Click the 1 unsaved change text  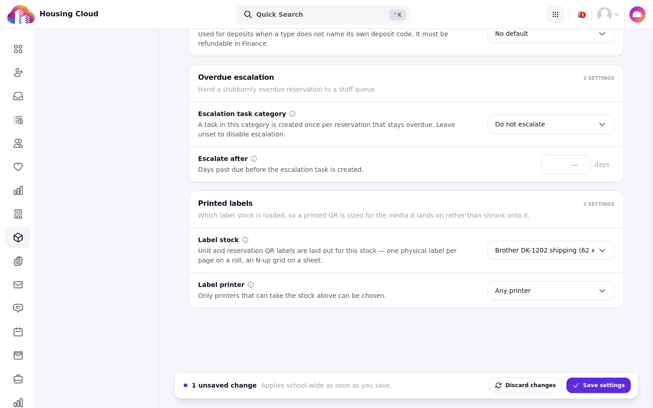pos(224,385)
